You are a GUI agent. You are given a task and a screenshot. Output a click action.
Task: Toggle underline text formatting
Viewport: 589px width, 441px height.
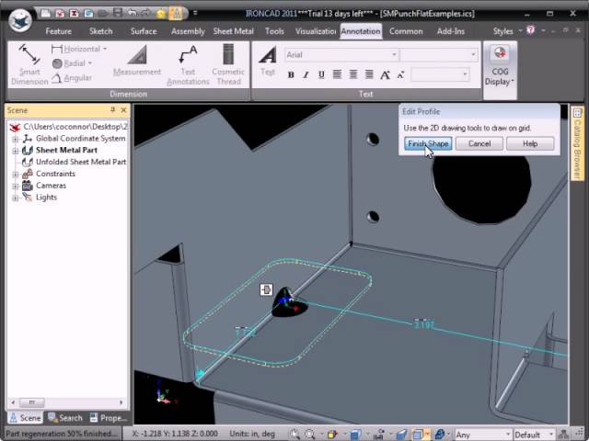pyautogui.click(x=321, y=75)
